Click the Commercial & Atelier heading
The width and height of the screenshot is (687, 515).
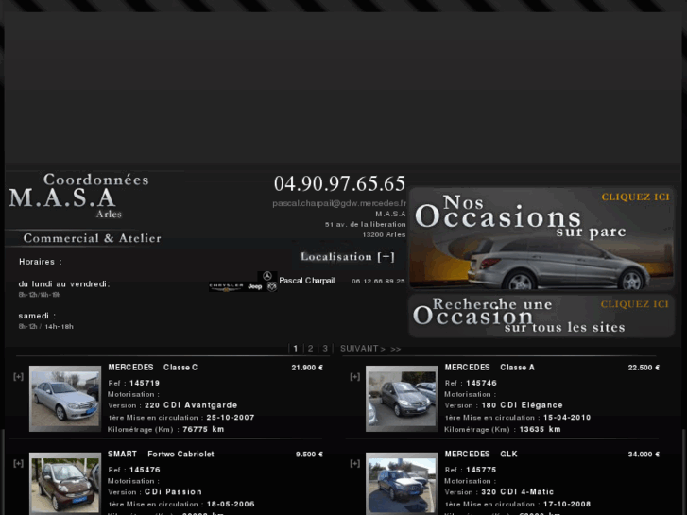(92, 238)
